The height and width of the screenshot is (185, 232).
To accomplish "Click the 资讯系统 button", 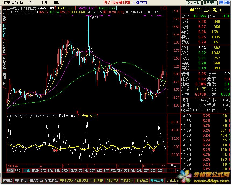I will (193, 2).
